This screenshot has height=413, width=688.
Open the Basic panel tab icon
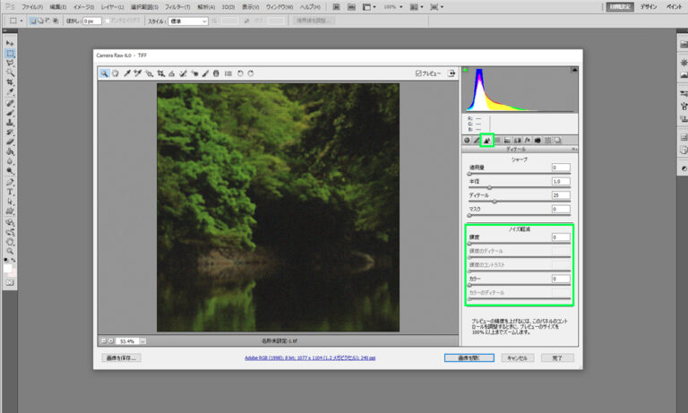click(x=467, y=140)
